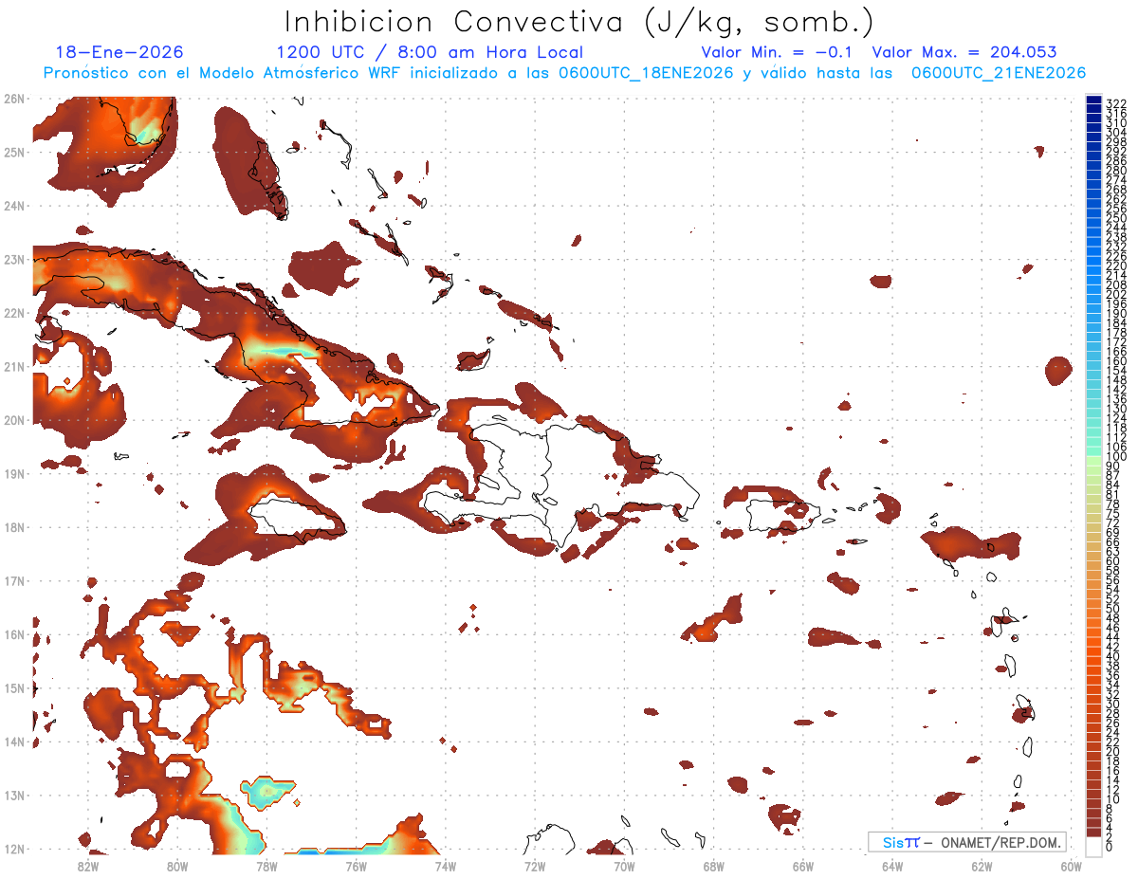Click the 70W longitude label
Image resolution: width=1138 pixels, height=879 pixels.
[624, 866]
